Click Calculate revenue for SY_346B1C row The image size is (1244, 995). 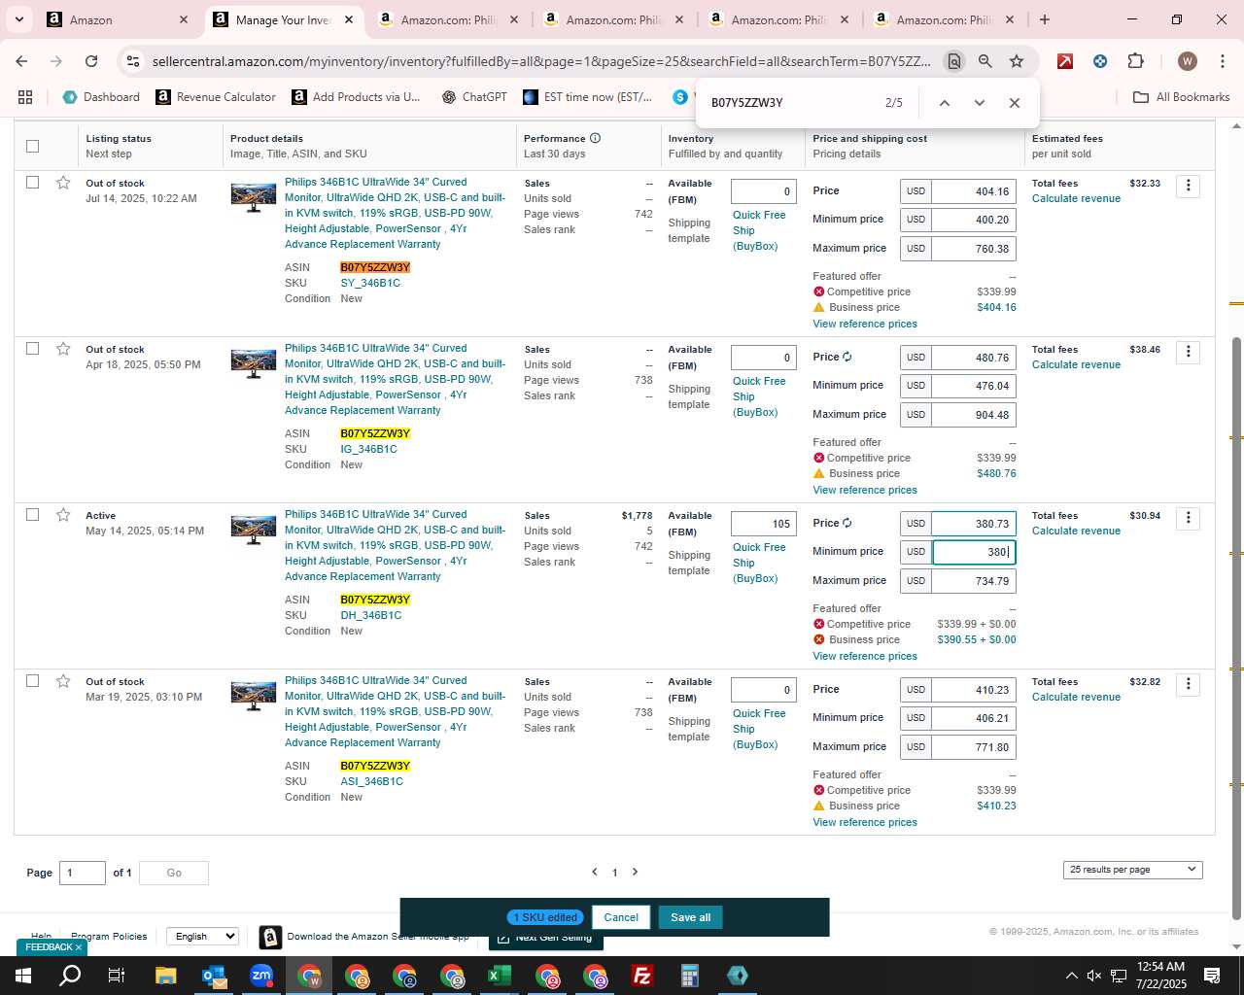pos(1076,198)
